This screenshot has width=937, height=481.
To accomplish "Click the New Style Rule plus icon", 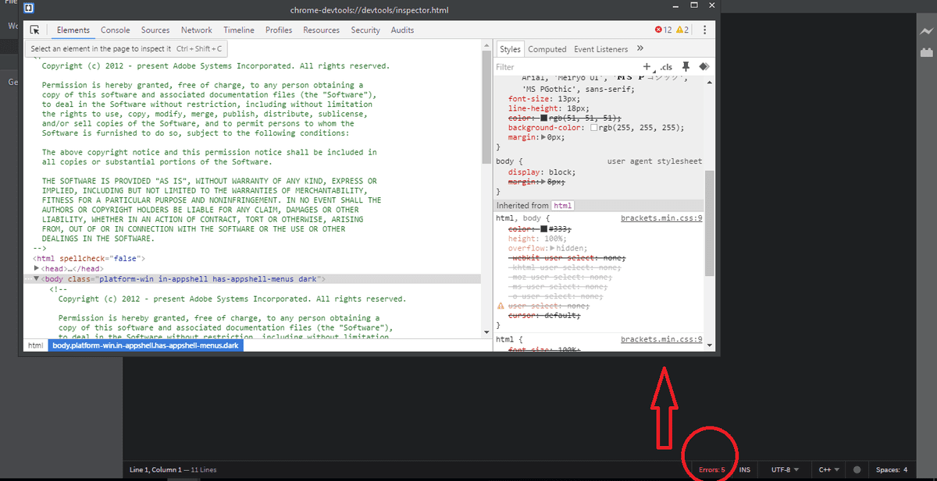I will [647, 67].
